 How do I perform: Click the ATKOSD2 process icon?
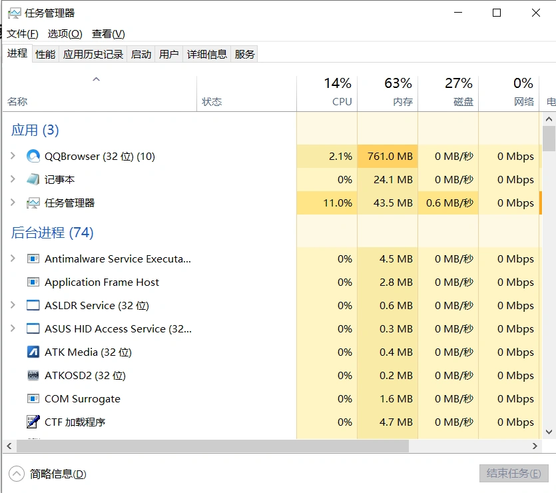pyautogui.click(x=33, y=375)
